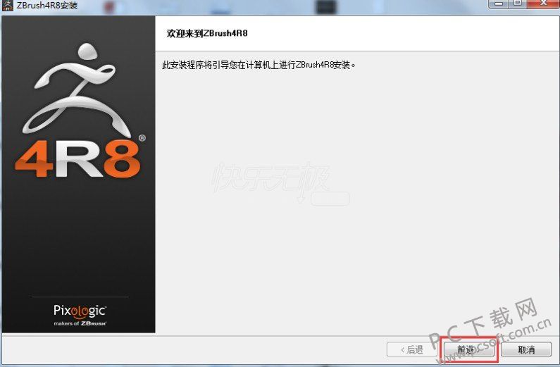Viewport: 560px width, 367px height.
Task: Click the window title ZBrush4R8安装
Action: tap(46, 6)
